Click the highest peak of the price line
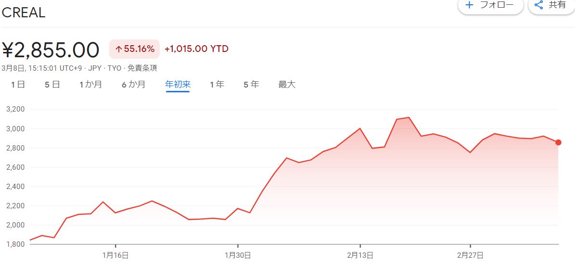 (x=409, y=117)
